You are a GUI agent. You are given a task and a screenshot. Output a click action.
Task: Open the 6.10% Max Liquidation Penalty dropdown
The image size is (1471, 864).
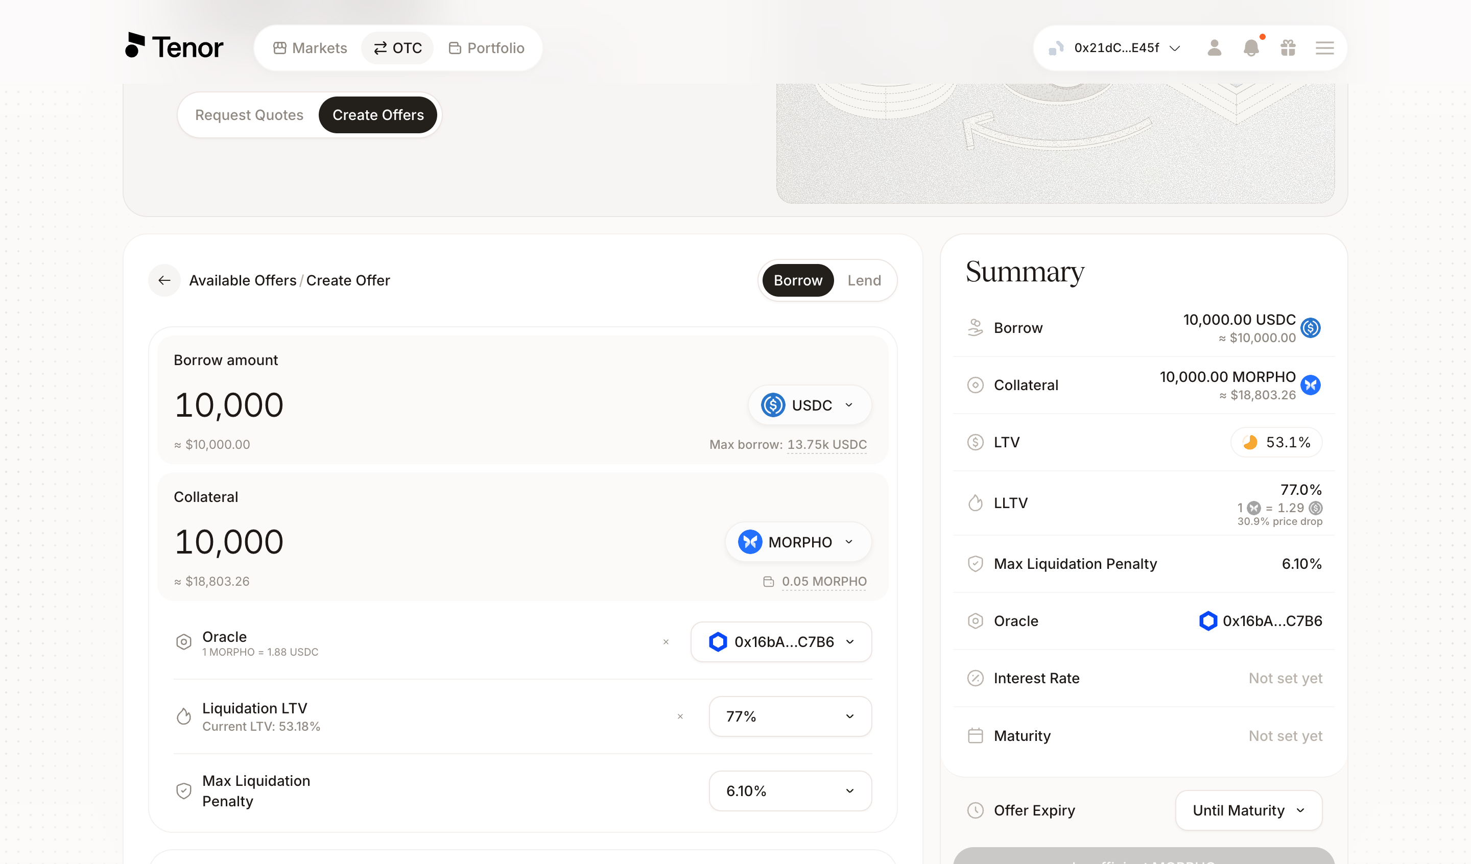tap(790, 791)
